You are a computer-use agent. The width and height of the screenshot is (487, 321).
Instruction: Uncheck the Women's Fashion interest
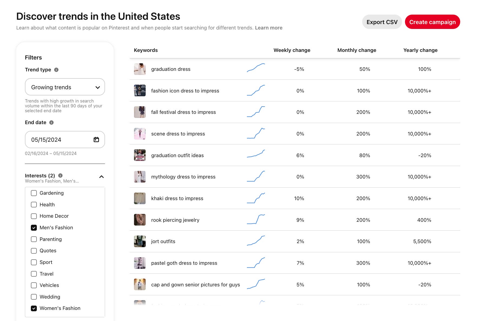click(34, 308)
